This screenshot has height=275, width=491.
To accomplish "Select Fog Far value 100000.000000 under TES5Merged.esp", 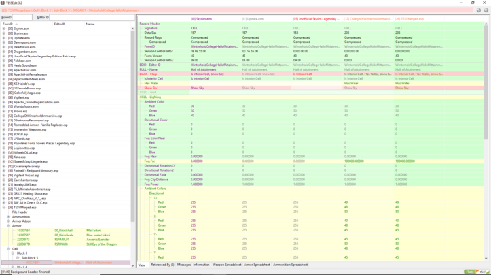I will 405,161.
